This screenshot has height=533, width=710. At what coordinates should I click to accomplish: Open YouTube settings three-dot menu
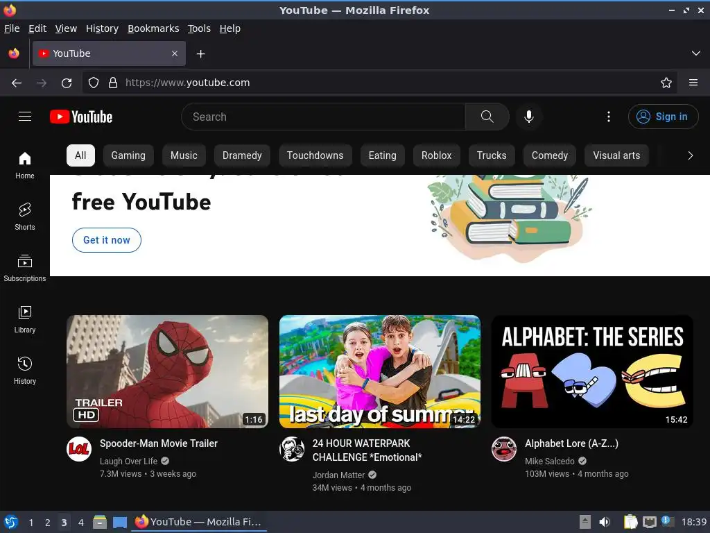point(609,117)
